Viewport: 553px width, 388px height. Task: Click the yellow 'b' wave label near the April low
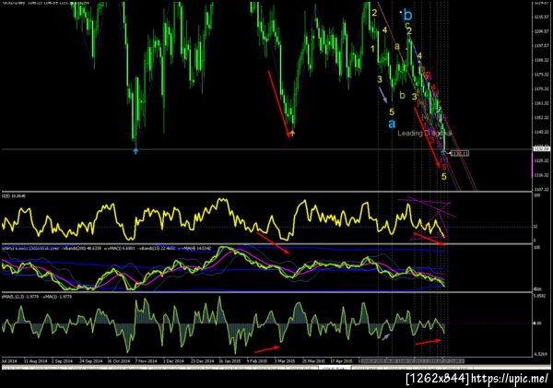pos(403,95)
